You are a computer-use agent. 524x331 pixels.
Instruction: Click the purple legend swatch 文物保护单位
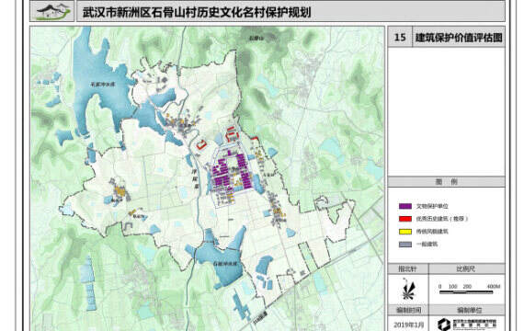coord(405,206)
